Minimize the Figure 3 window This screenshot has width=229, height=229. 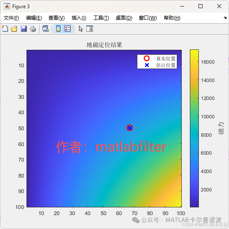coord(182,6)
